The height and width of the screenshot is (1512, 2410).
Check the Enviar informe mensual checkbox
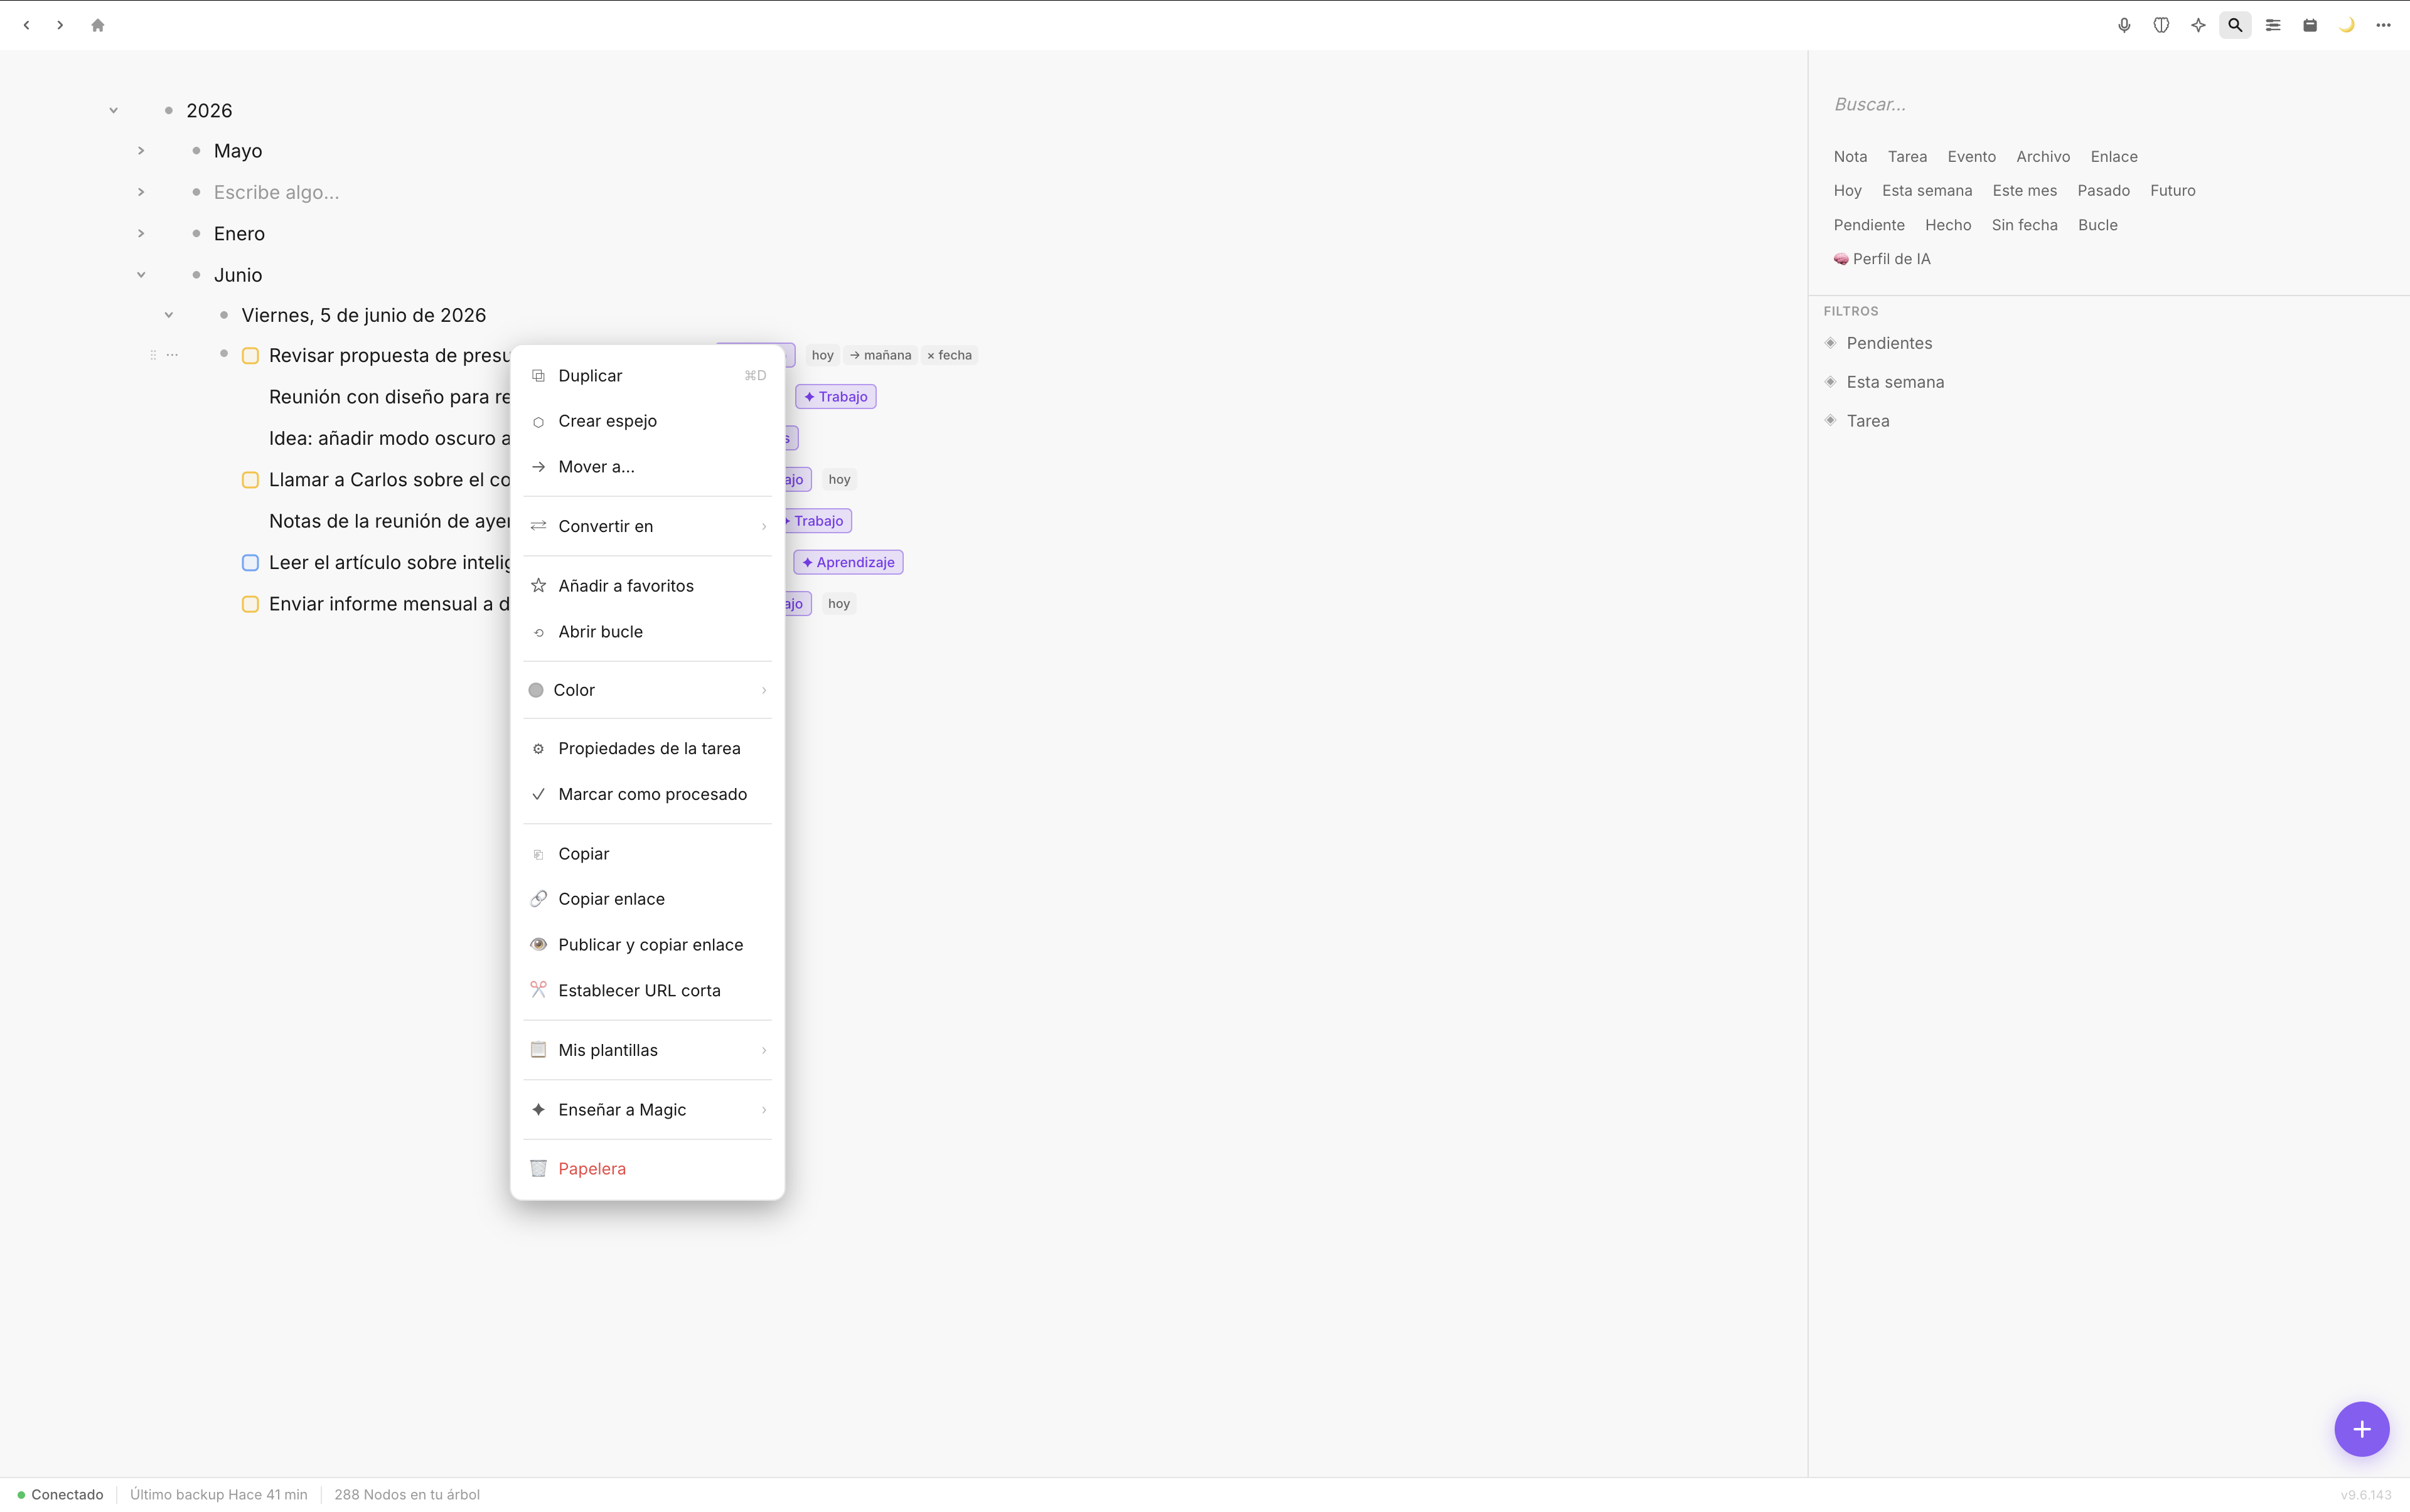pyautogui.click(x=251, y=604)
